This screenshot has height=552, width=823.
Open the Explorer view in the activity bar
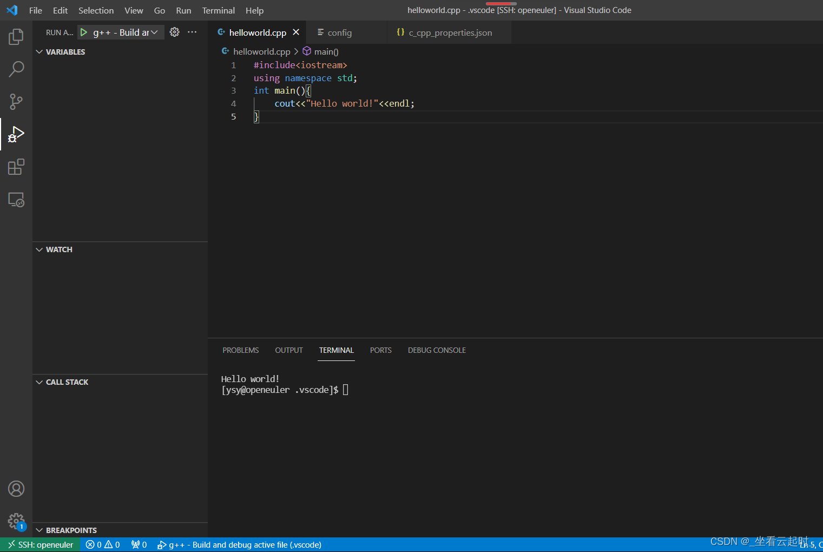pos(16,36)
